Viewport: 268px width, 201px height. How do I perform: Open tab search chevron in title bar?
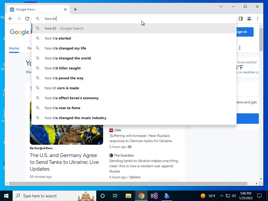point(221,7)
